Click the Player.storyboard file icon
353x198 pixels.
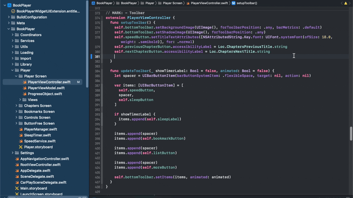pyautogui.click(x=21, y=147)
